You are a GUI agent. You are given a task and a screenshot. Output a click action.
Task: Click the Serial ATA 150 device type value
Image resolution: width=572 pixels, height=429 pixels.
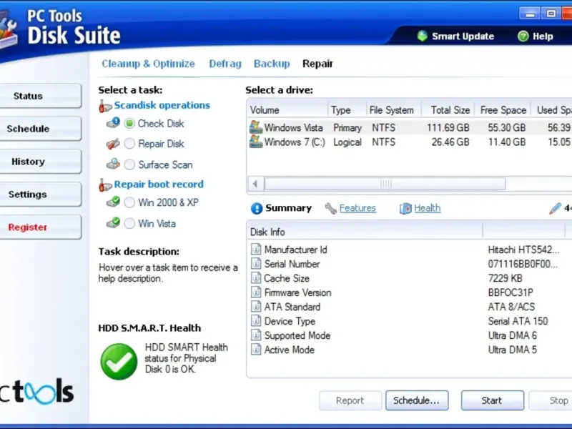point(518,321)
